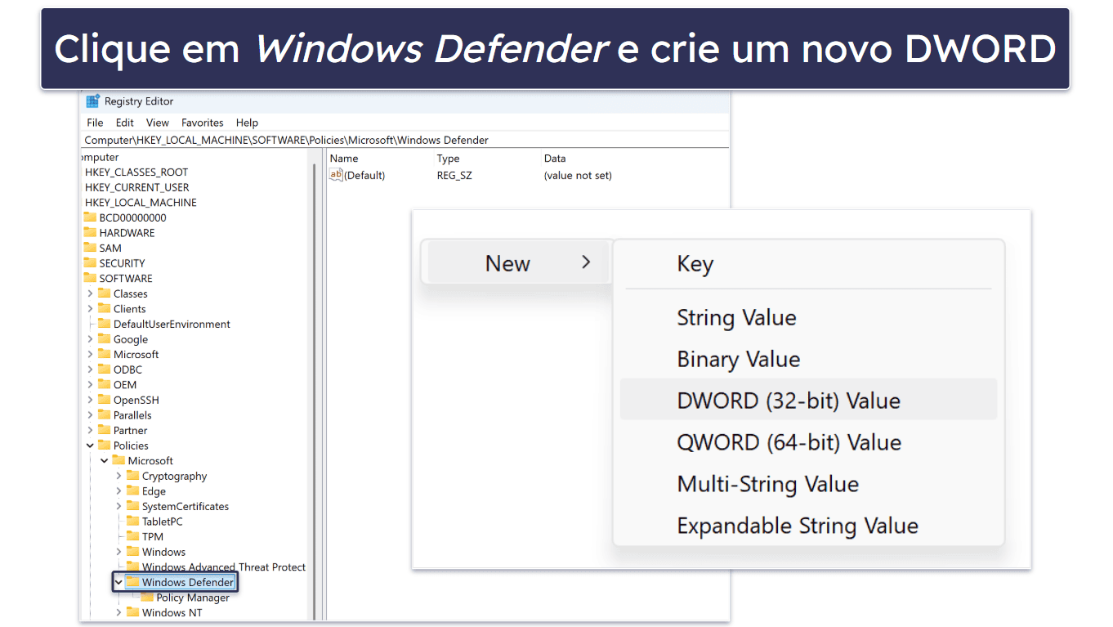Select the (Default) value name

[x=364, y=175]
